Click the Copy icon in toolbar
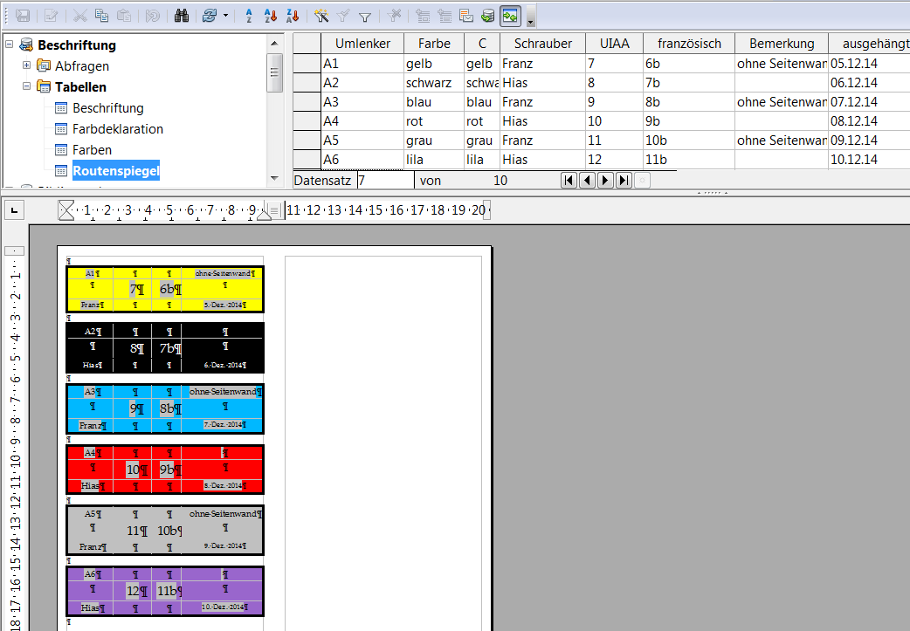910x631 pixels. (x=102, y=16)
